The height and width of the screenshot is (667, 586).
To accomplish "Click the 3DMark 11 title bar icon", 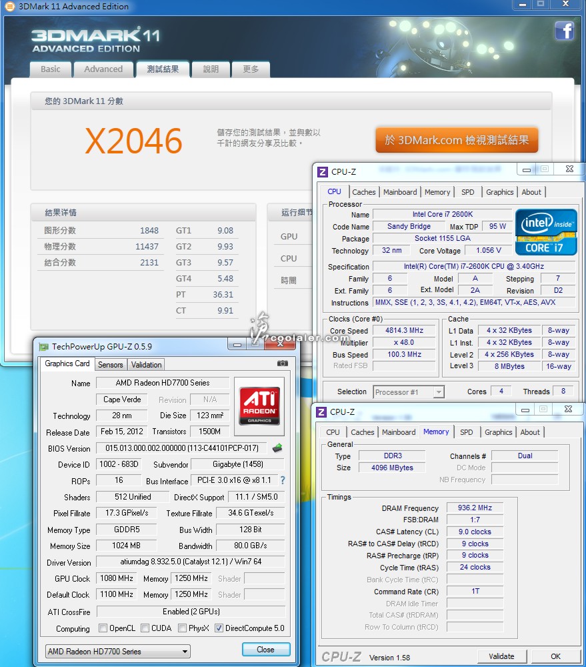I will coord(9,7).
